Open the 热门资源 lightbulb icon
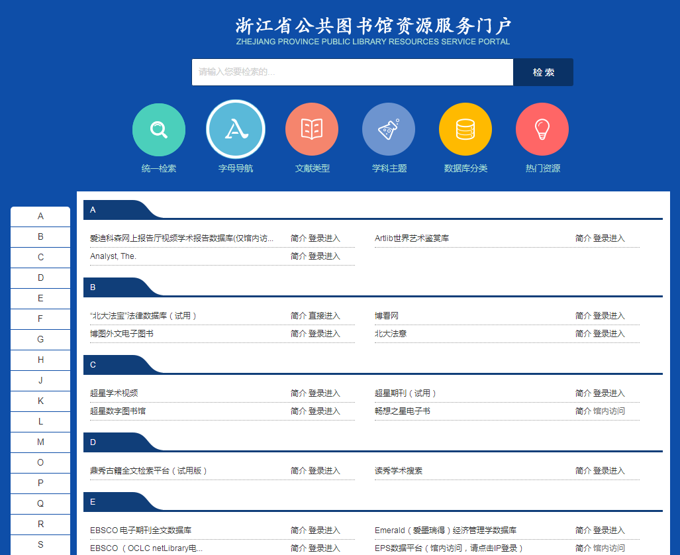Screen dimensions: 680x555 (x=542, y=129)
